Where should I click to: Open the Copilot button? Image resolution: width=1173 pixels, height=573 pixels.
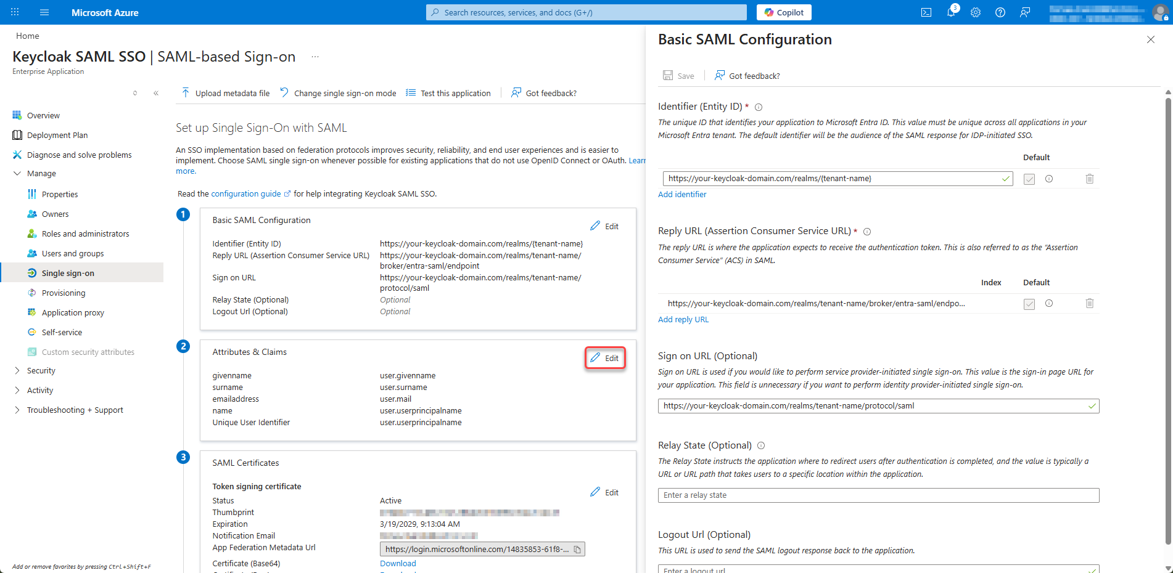tap(784, 12)
